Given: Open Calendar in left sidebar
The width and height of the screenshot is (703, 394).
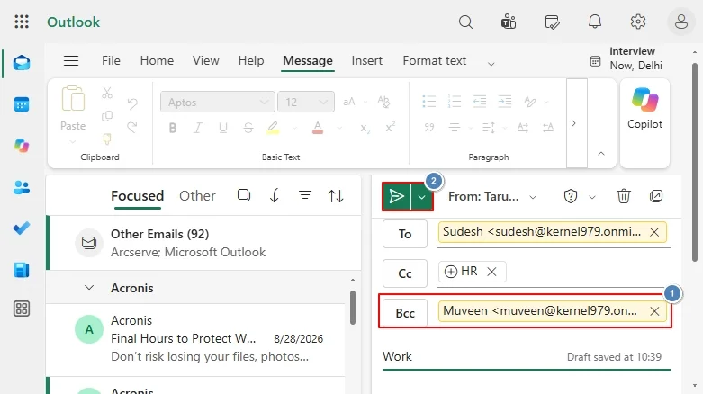Looking at the screenshot, I should pyautogui.click(x=22, y=104).
